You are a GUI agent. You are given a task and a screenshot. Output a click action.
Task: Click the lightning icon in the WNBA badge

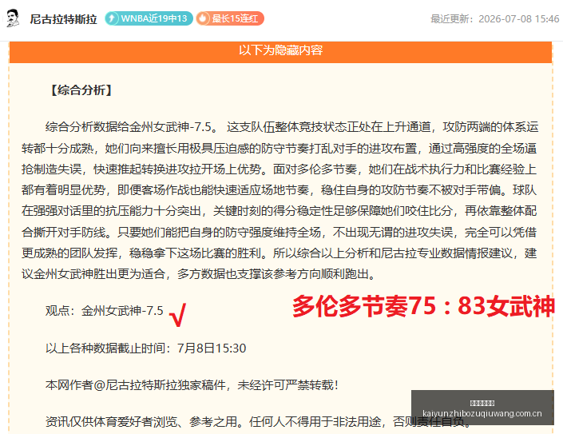point(112,18)
